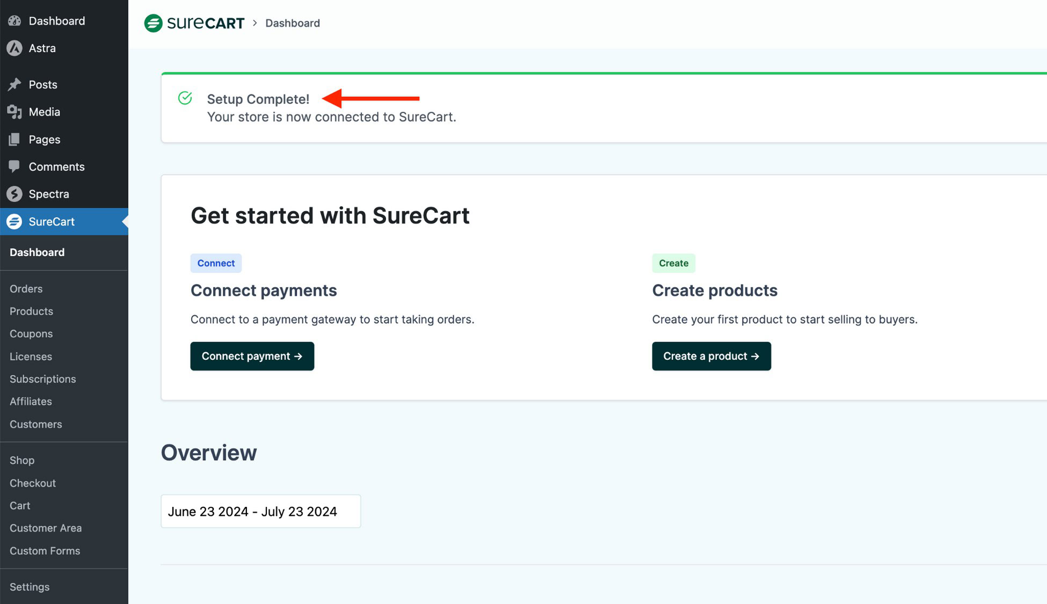
Task: Open the Astra menu
Action: click(64, 48)
